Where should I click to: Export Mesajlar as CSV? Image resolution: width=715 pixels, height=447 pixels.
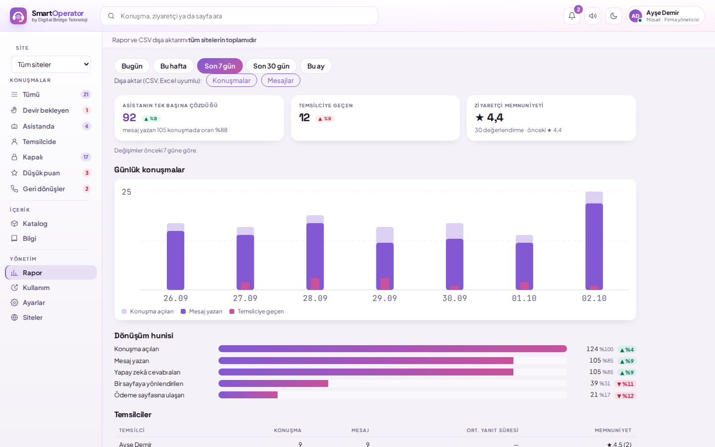point(281,80)
